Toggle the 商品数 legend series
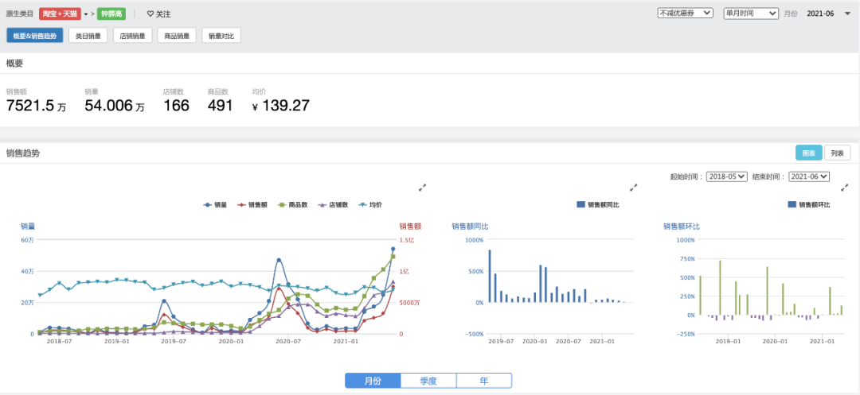Screen dimensions: 860x395 click(293, 204)
